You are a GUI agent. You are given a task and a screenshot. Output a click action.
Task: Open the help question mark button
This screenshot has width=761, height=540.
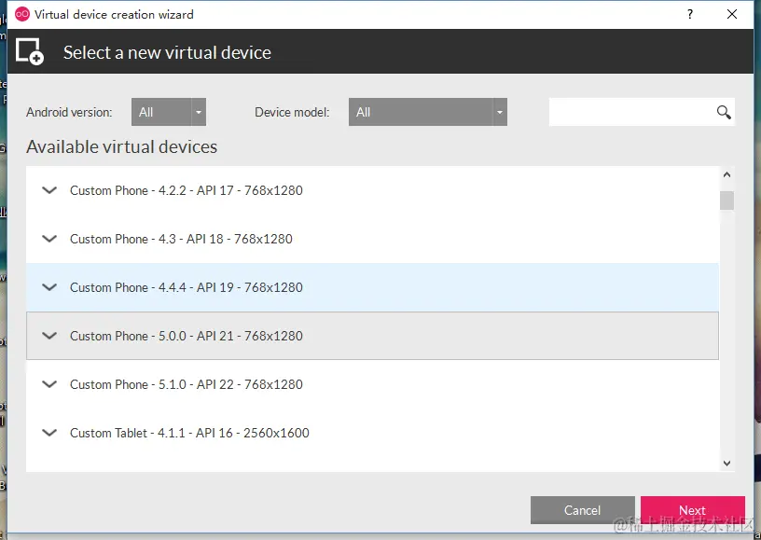click(x=690, y=14)
